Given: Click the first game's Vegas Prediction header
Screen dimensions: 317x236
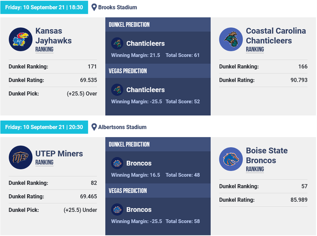Looking at the screenshot, I should (x=158, y=71).
